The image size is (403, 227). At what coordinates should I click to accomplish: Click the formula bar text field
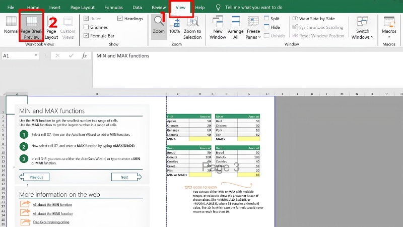(x=247, y=69)
